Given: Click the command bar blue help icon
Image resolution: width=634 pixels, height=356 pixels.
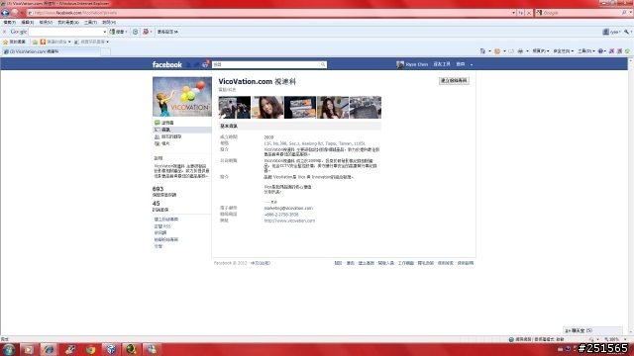Looking at the screenshot, I should pyautogui.click(x=601, y=51).
